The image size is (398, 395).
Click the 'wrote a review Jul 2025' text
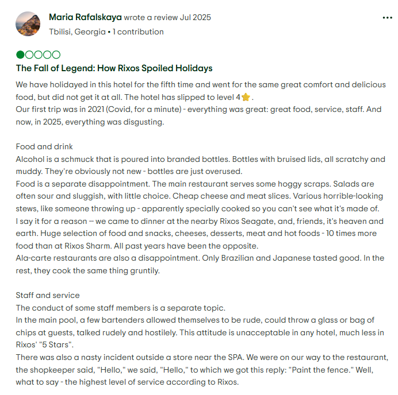click(x=167, y=17)
